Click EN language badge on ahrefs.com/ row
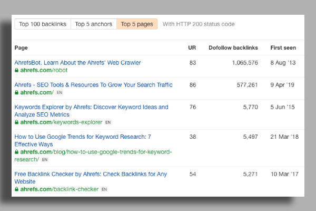 (x=59, y=93)
